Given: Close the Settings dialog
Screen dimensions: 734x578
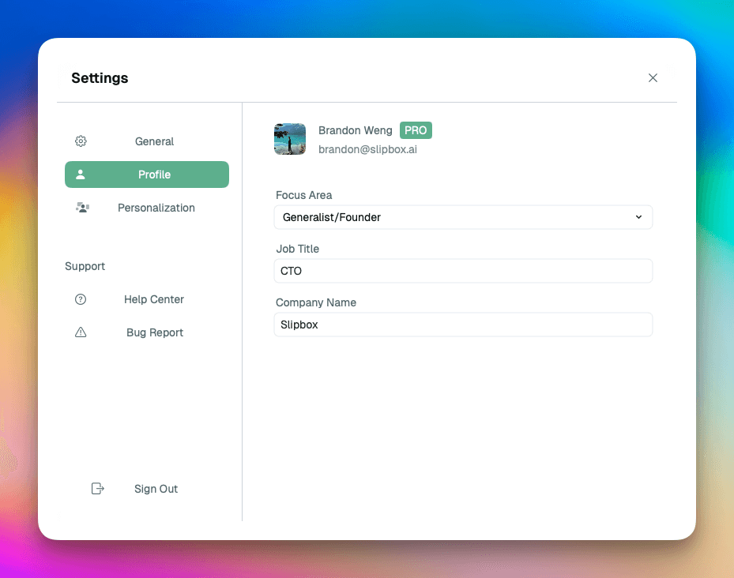Looking at the screenshot, I should (653, 77).
